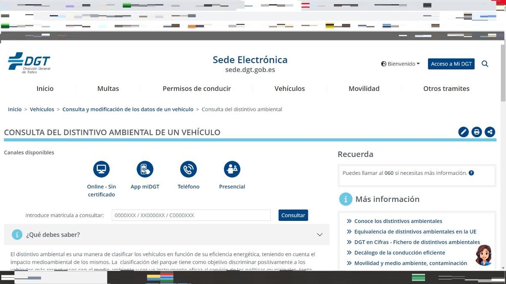This screenshot has width=506, height=284.
Task: Click the share icon beside the printer
Action: tap(490, 132)
